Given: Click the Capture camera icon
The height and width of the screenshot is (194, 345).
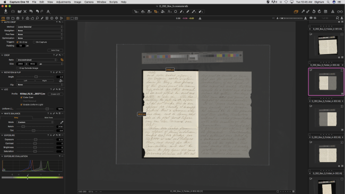Looking at the screenshot, I should [x=13, y=12].
